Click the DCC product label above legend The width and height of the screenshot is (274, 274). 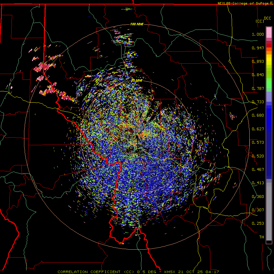tap(267, 18)
